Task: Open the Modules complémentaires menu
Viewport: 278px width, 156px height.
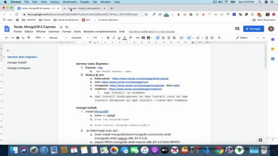Action: click(x=100, y=32)
